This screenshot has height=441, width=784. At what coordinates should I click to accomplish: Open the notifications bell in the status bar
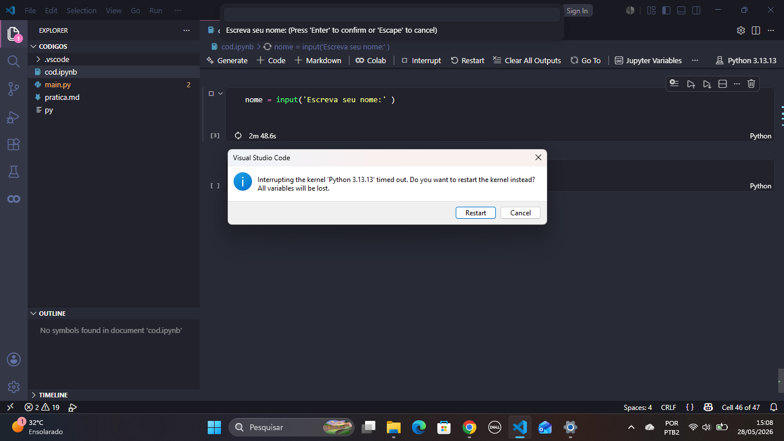pyautogui.click(x=773, y=407)
